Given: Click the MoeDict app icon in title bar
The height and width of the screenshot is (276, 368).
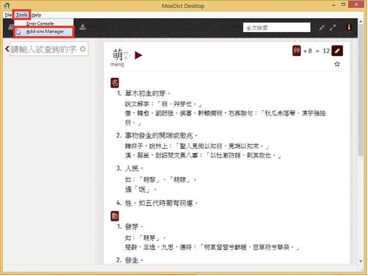Looking at the screenshot, I should point(7,5).
